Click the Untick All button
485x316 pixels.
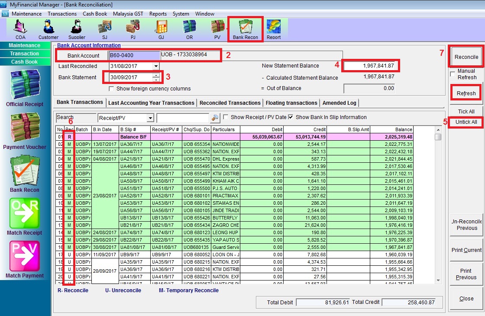(466, 122)
